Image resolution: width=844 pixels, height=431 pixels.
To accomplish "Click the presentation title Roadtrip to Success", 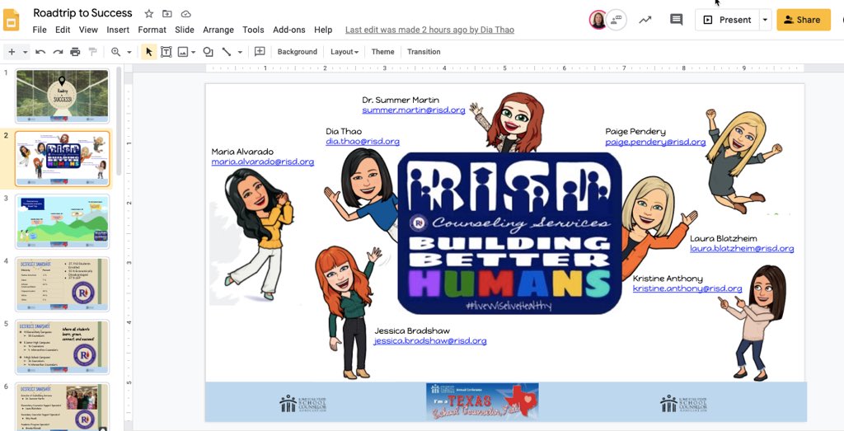I will (82, 13).
